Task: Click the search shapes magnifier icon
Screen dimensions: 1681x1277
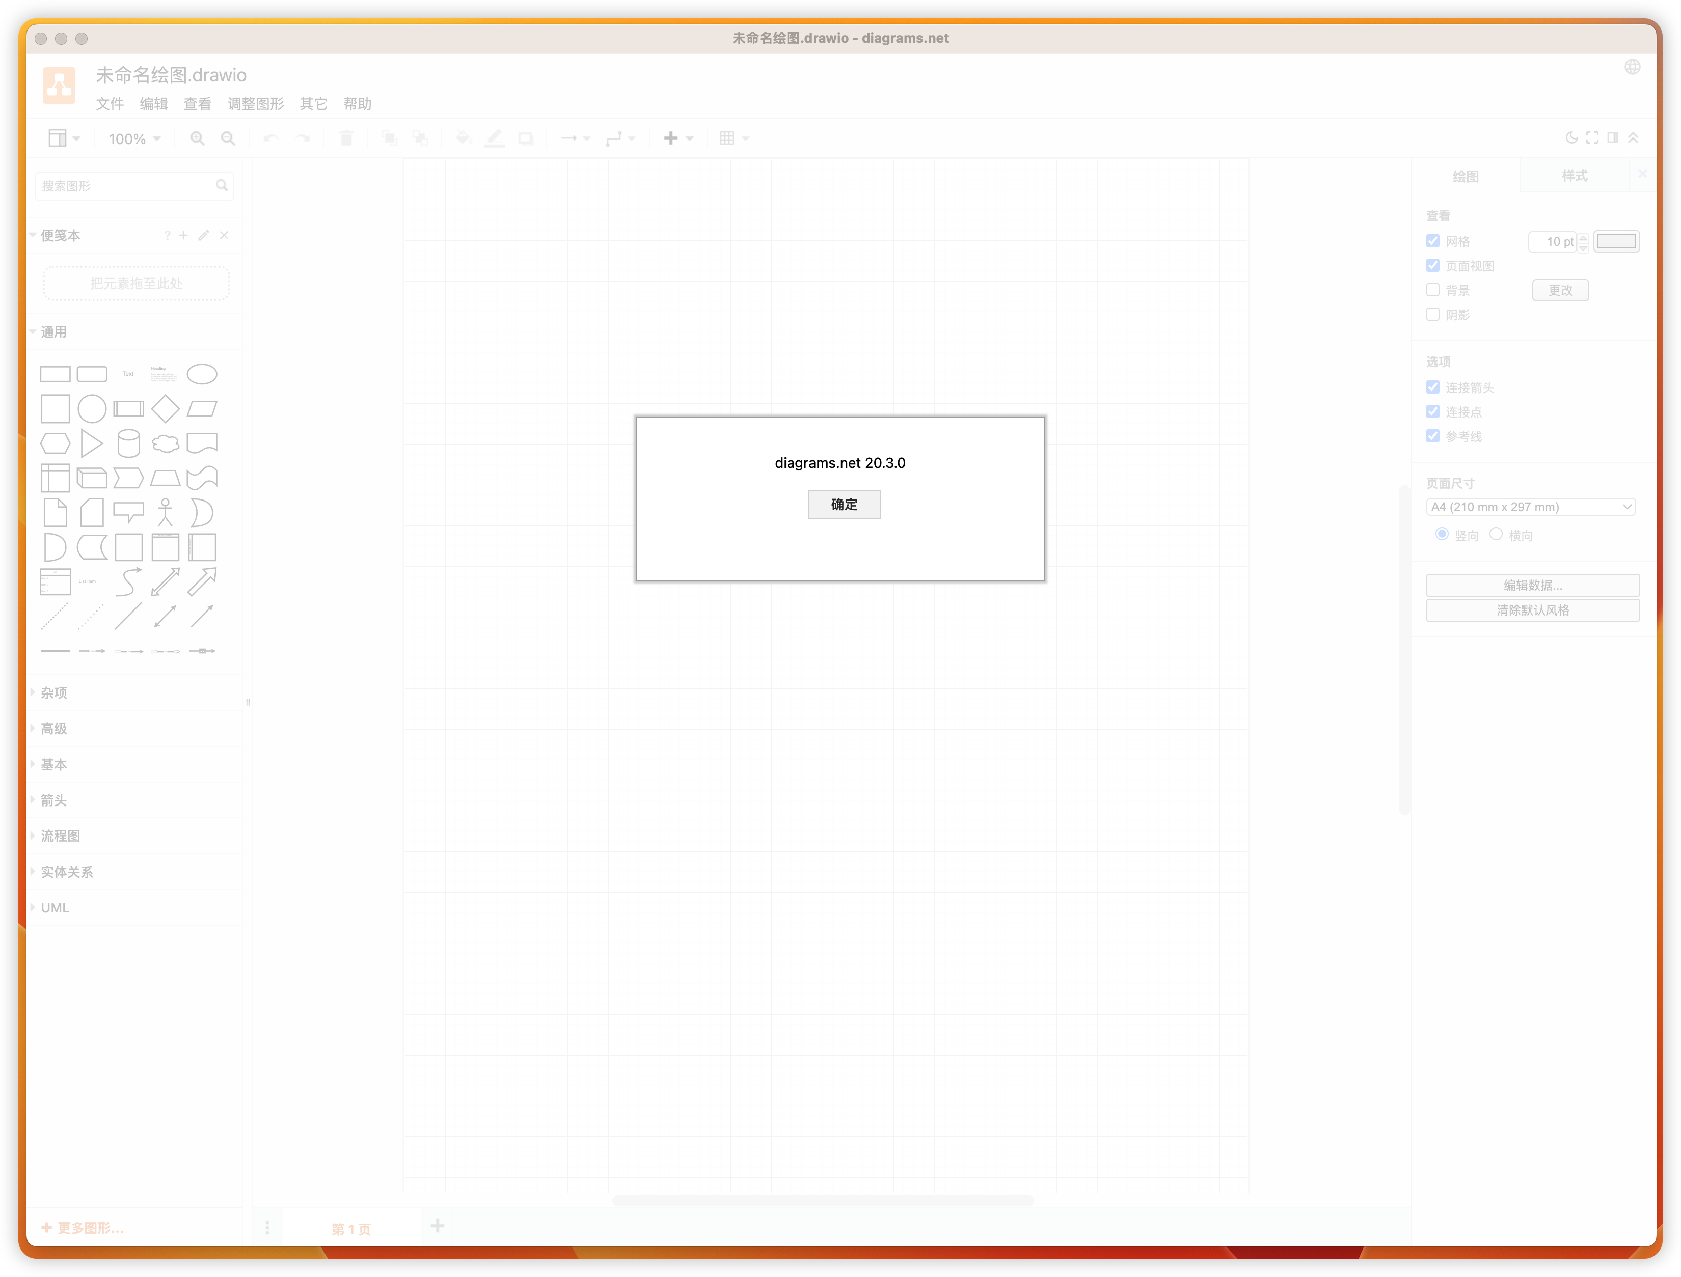Action: [221, 185]
